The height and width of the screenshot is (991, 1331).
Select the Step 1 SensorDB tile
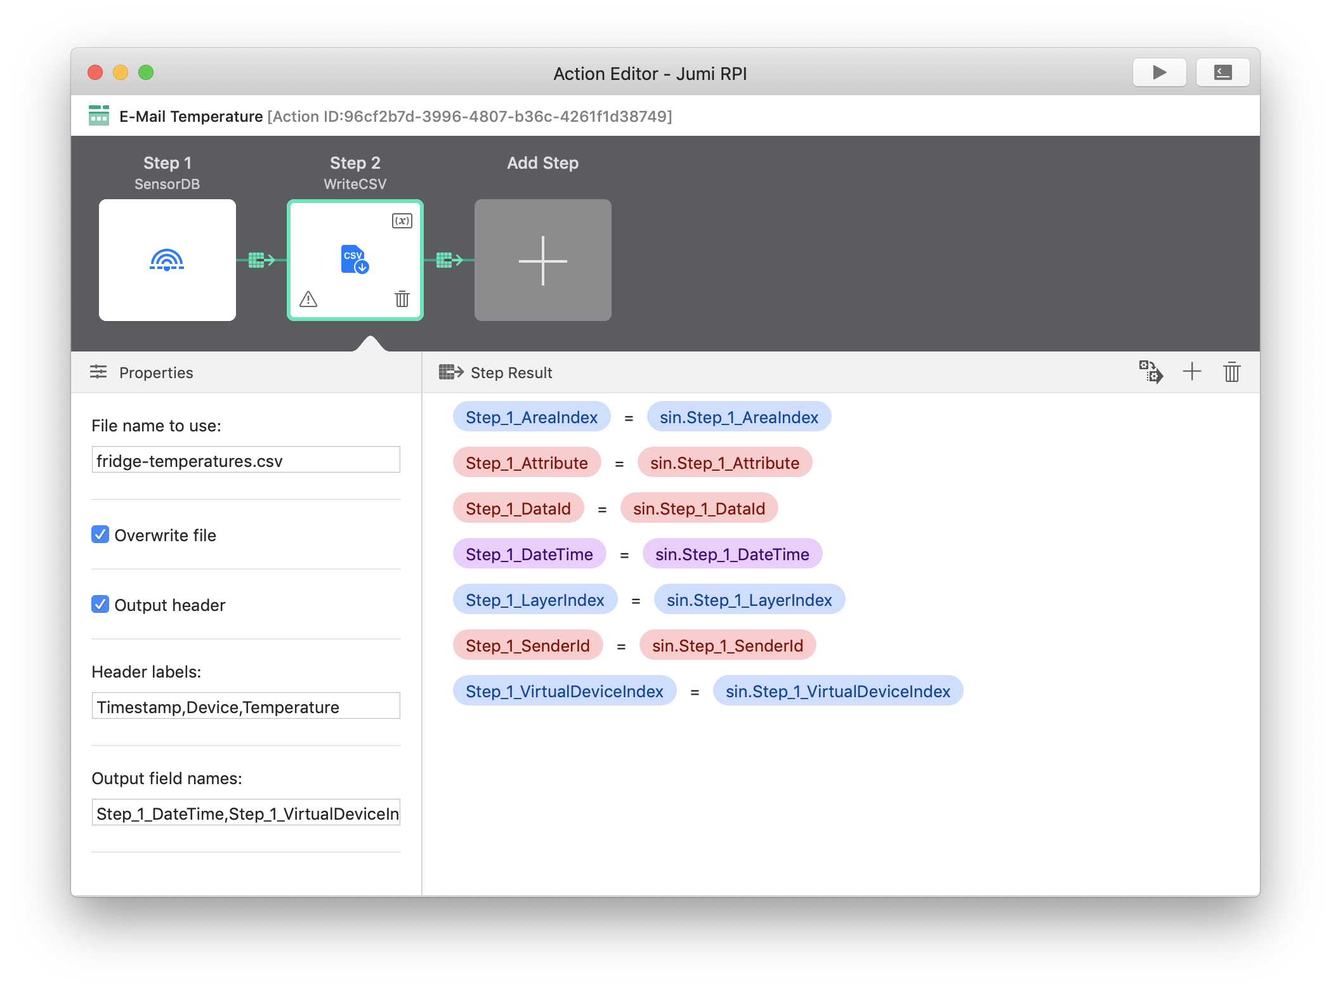167,259
